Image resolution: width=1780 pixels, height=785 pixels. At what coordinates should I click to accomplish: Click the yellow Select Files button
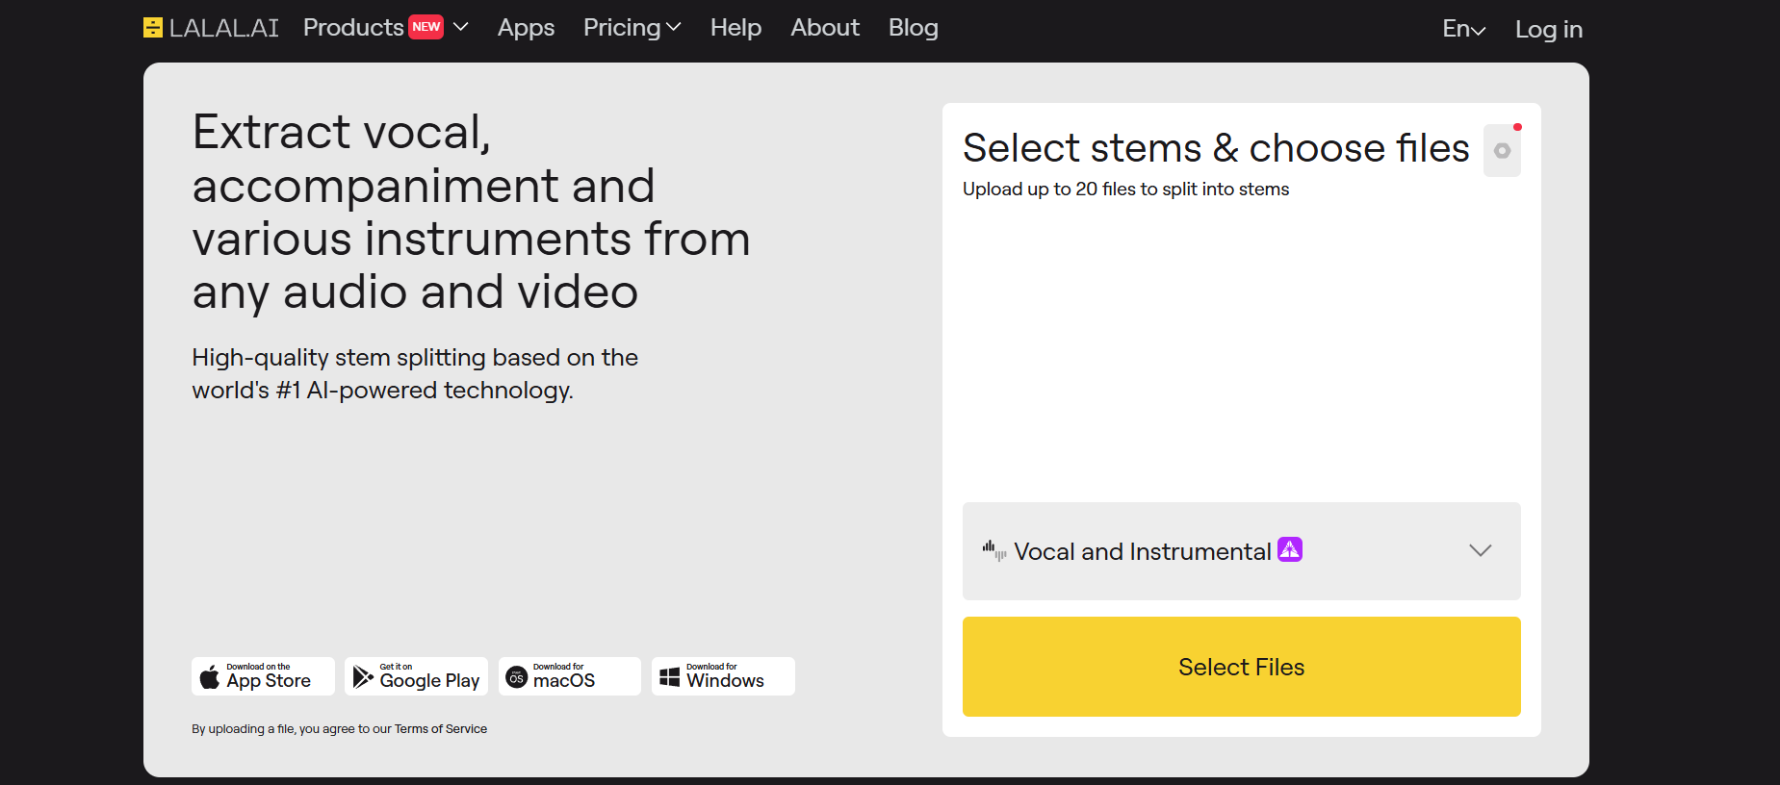[x=1242, y=667]
